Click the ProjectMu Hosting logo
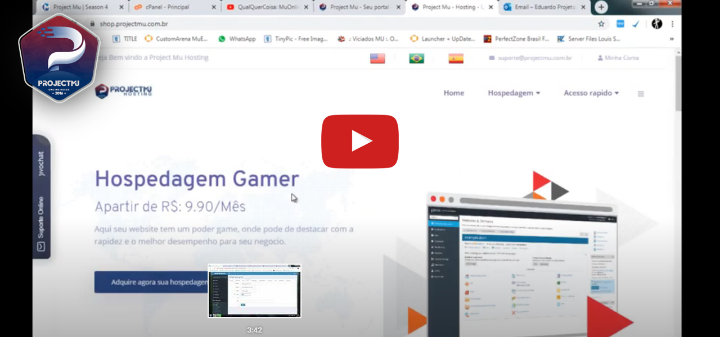720x337 pixels. (123, 92)
